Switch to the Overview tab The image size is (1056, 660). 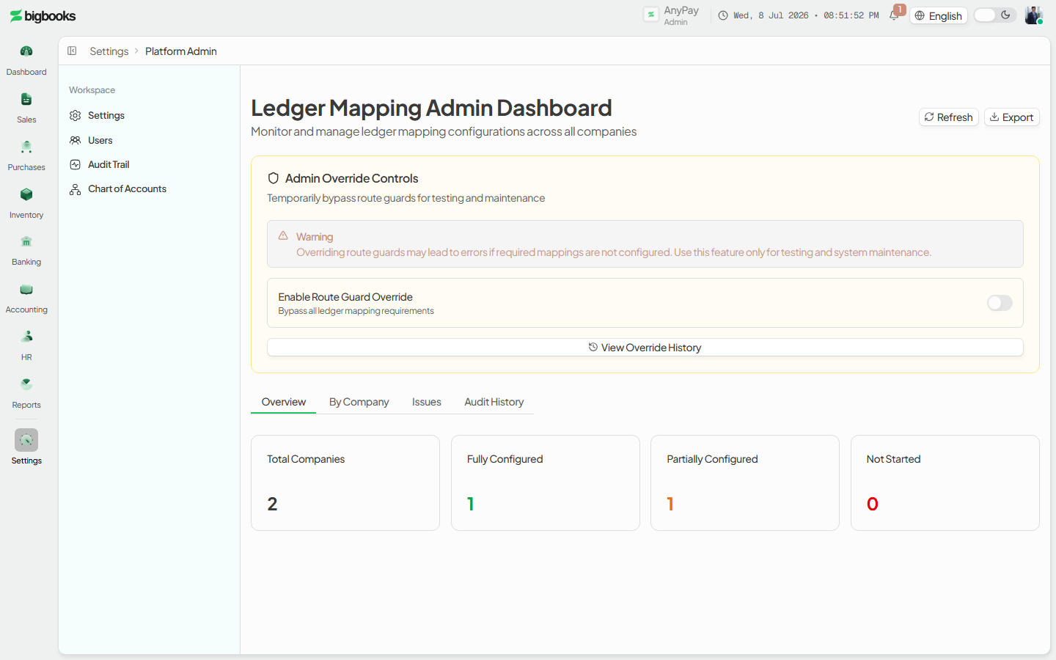coord(284,402)
